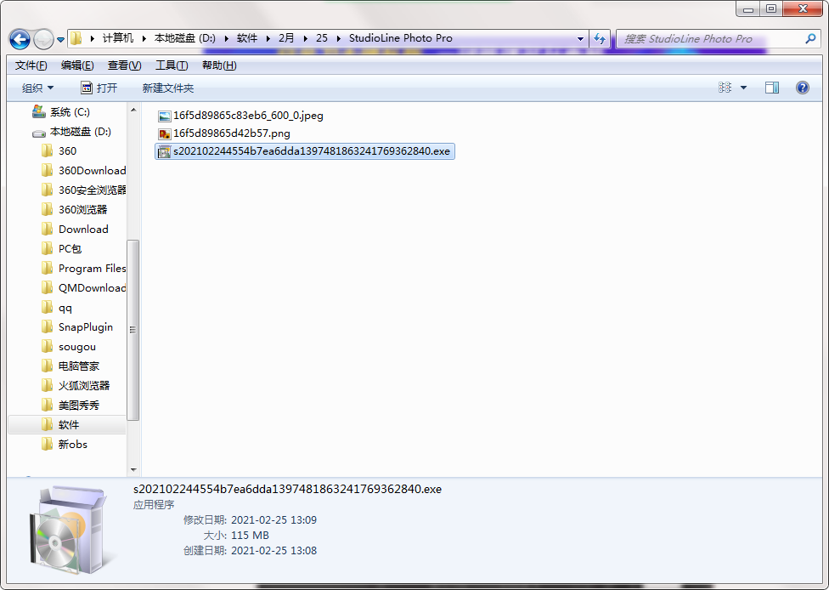Click large installer icon in details pane

71,530
